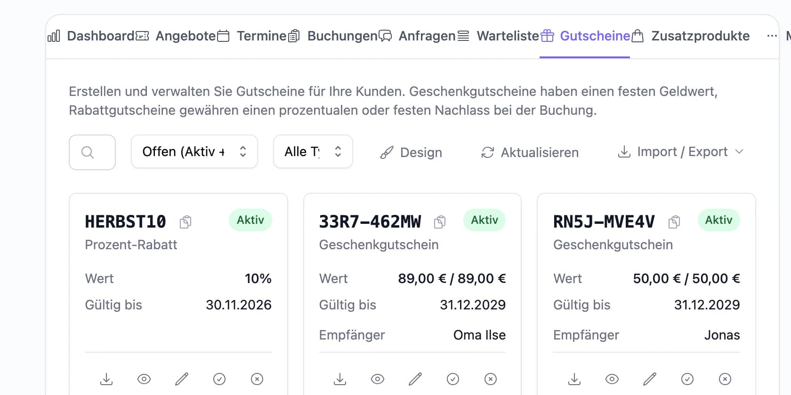Select the Buchungen tab
791x395 pixels.
coord(333,36)
